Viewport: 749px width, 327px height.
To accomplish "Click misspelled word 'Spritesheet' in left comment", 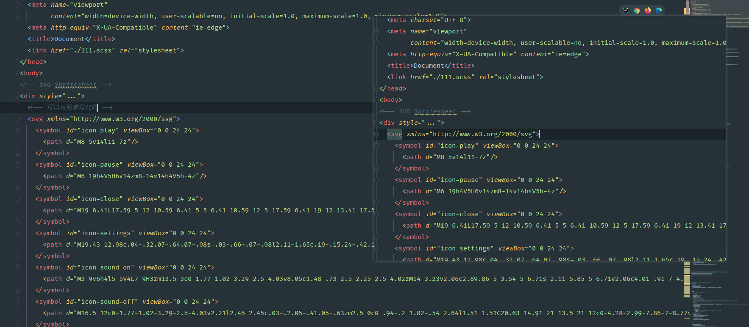I will 75,85.
